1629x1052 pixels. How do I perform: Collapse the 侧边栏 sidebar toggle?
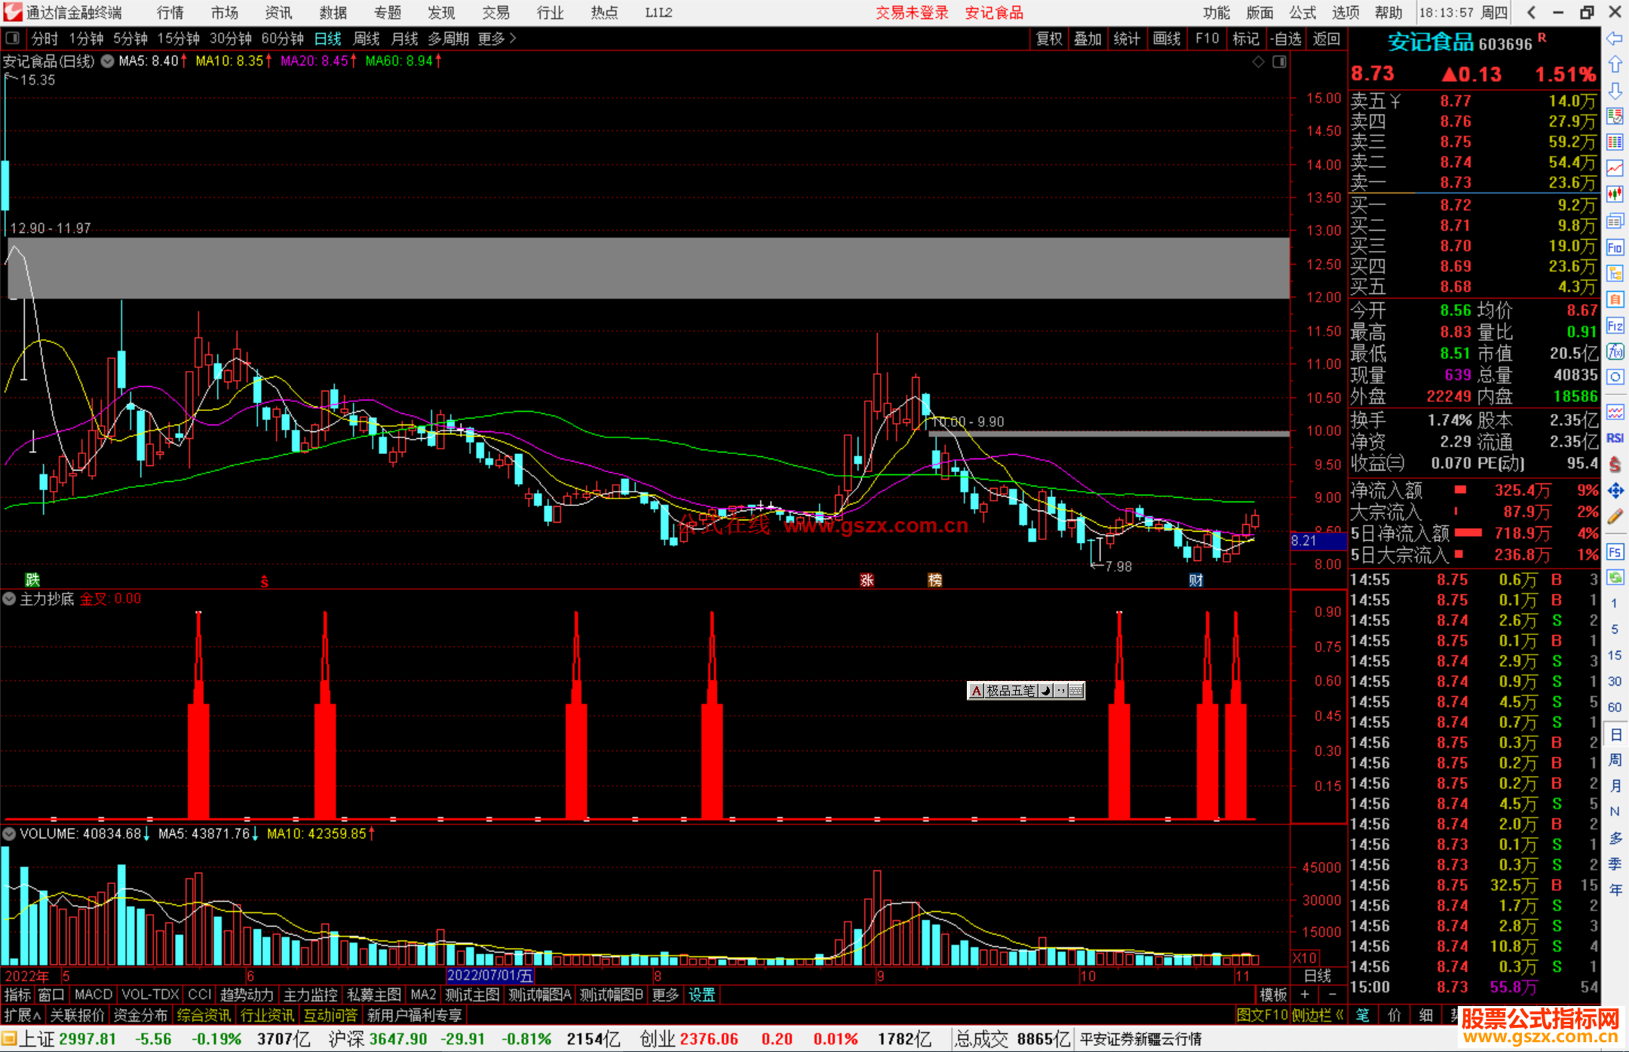[1318, 1015]
